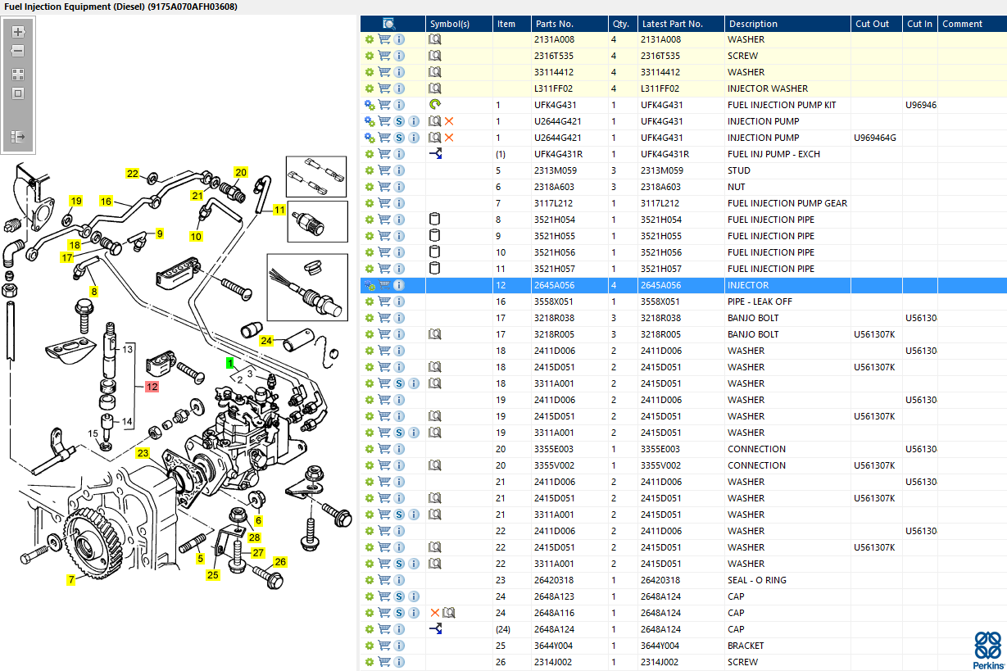This screenshot has width=1007, height=671.
Task: Click the Description column header
Action: click(x=788, y=24)
